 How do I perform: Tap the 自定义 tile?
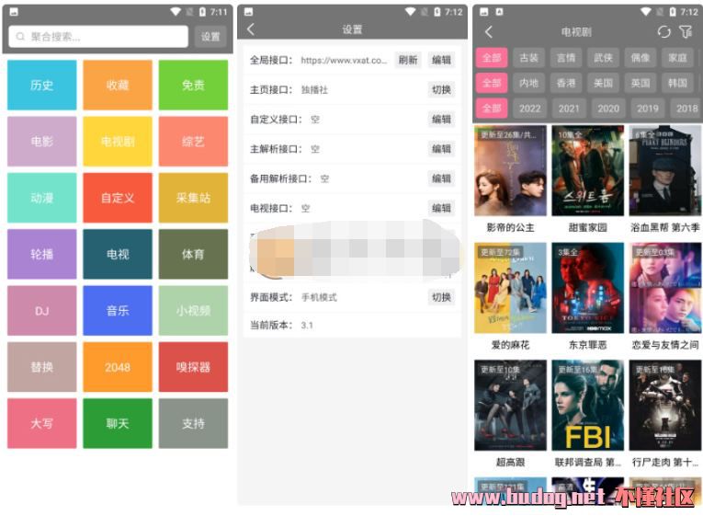118,198
